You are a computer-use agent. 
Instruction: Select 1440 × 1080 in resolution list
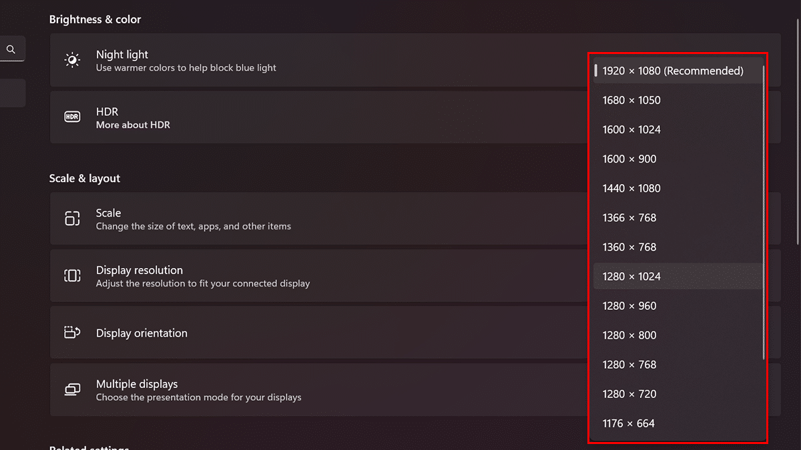(631, 188)
